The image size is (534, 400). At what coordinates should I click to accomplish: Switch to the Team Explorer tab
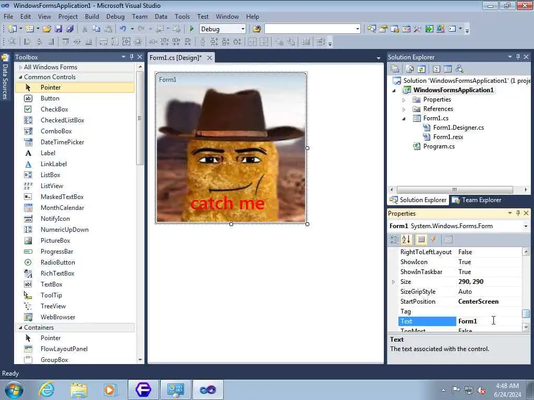pos(477,200)
